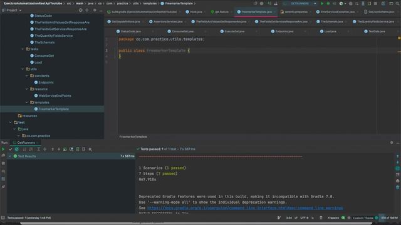This screenshot has height=225, width=401.
Task: Rerun tests with green play icon in Run panel
Action: click(3, 149)
